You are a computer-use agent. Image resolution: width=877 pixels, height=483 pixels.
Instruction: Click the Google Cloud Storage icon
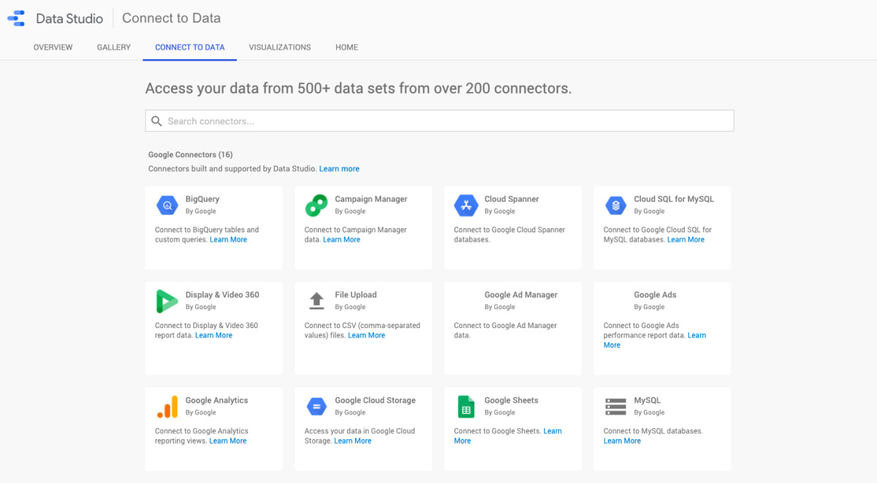point(316,406)
